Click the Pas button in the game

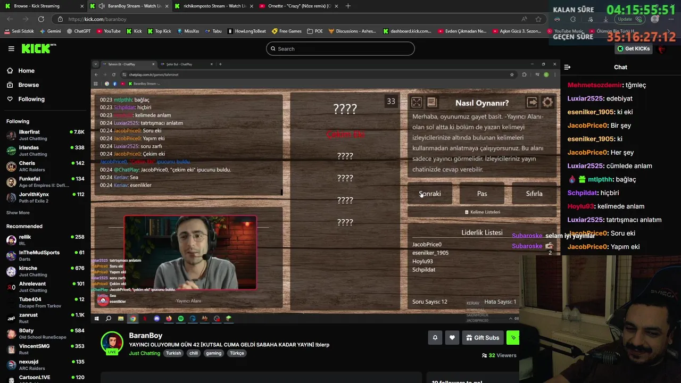point(482,194)
